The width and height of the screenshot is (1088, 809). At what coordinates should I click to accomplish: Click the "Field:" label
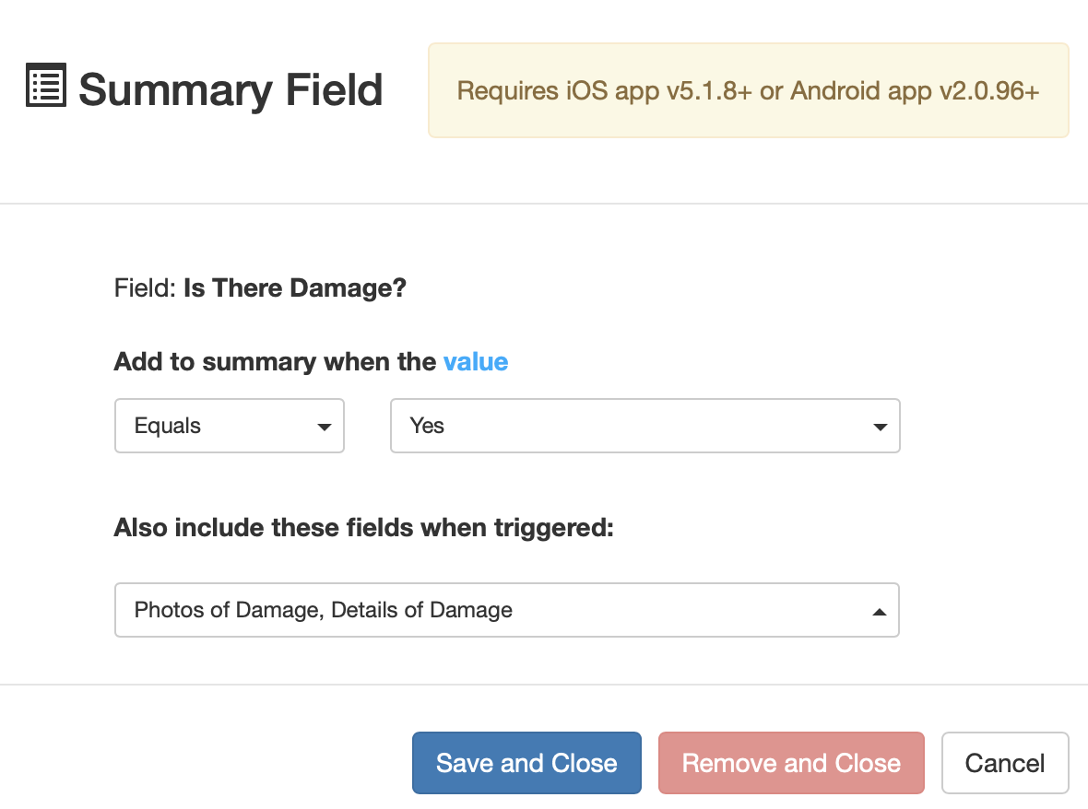coord(145,288)
